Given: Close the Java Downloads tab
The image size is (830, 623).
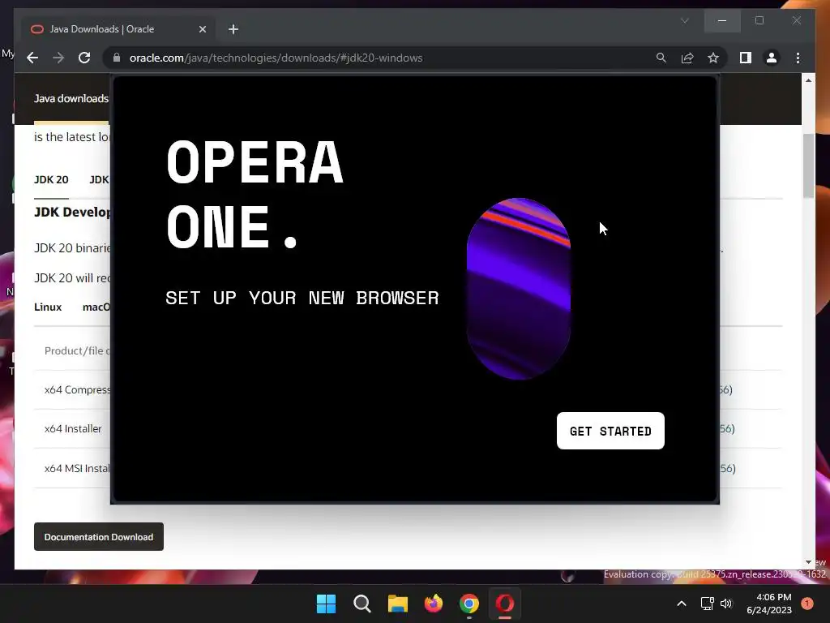Looking at the screenshot, I should pyautogui.click(x=202, y=29).
